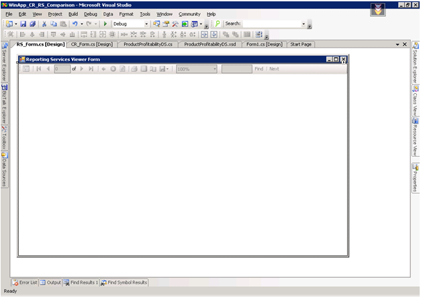Open the Toolbox side tab
This screenshot has width=421, height=297.
[x=4, y=138]
